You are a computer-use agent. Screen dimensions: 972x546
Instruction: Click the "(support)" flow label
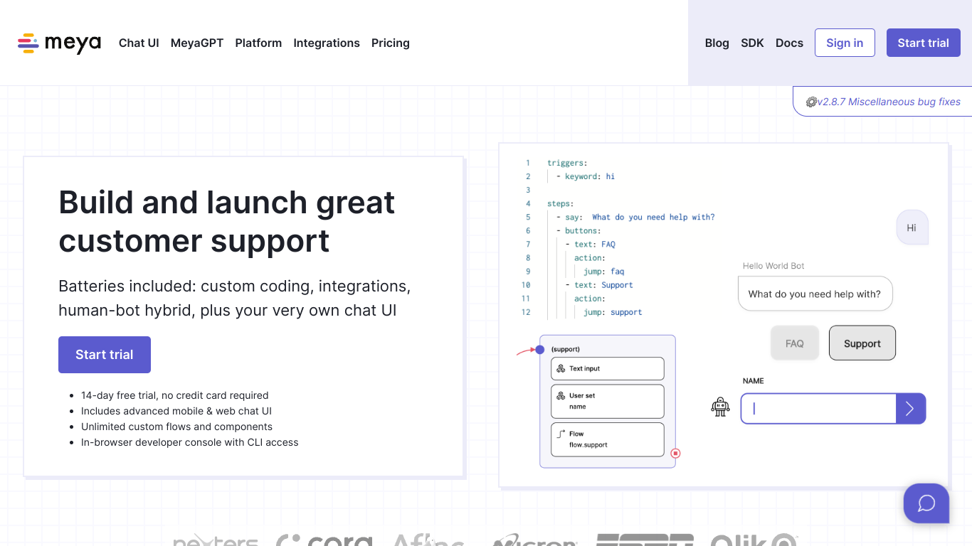pos(566,349)
